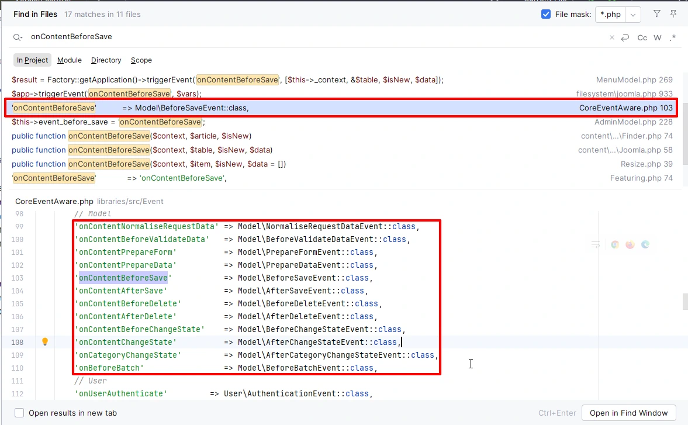Click the *.php file mask field
The image size is (688, 425).
pyautogui.click(x=611, y=15)
